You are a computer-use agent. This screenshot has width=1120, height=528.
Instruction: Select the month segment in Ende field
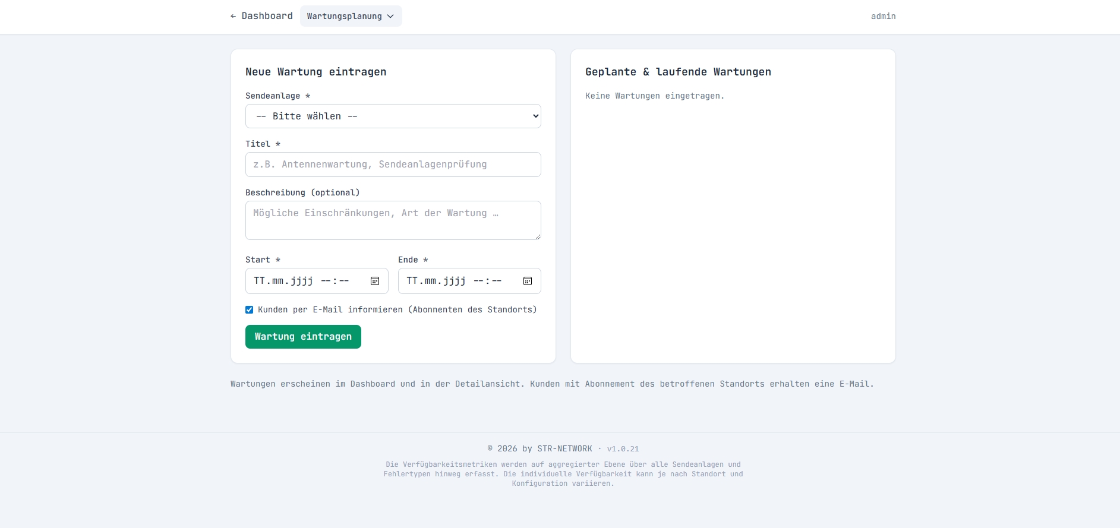click(x=430, y=281)
